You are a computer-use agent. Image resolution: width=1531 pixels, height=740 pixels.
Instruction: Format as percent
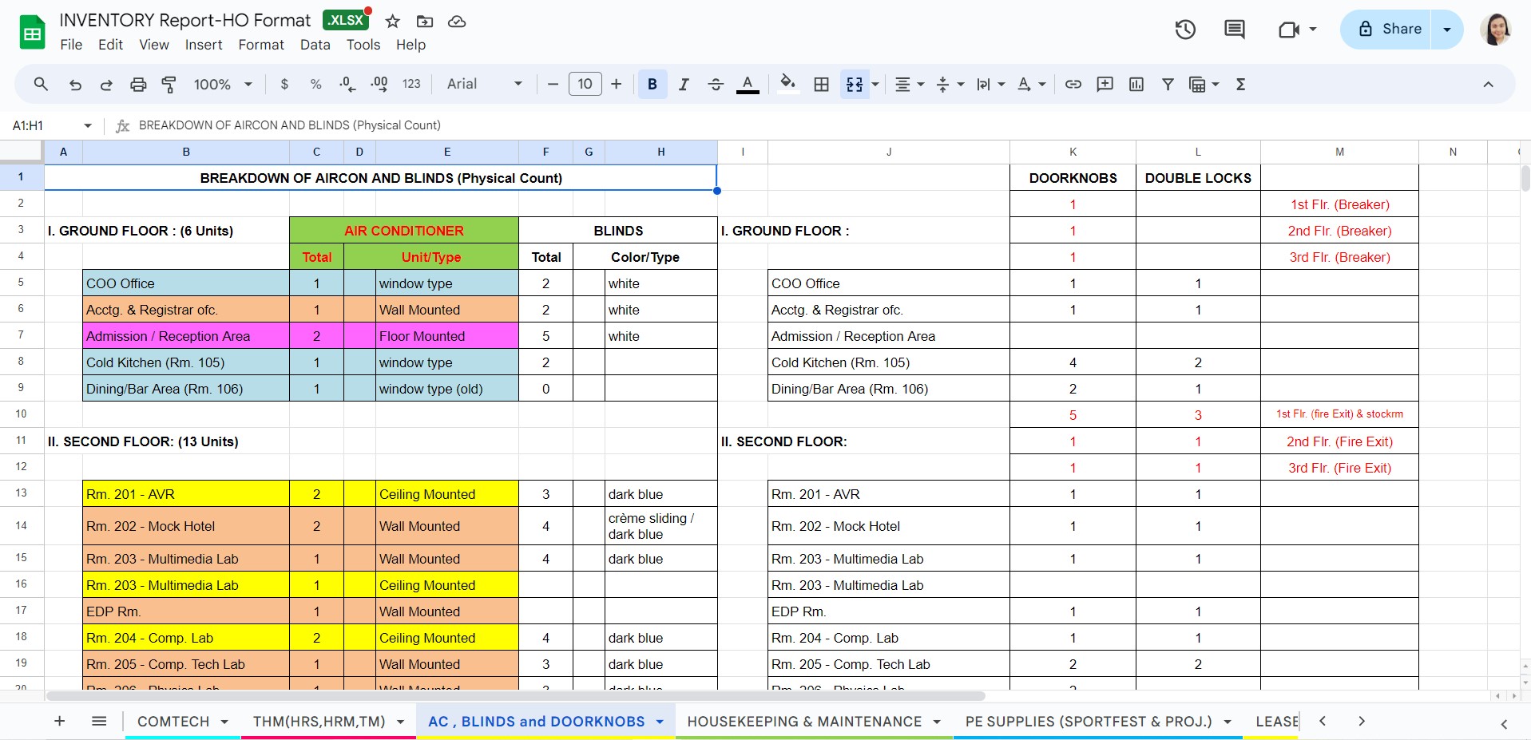(x=316, y=84)
